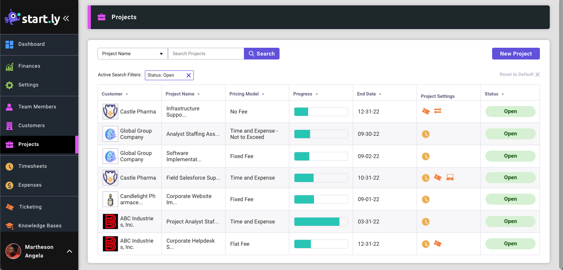This screenshot has width=563, height=270.
Task: Click clock icon for Analyst Staffing project
Action: coord(426,134)
